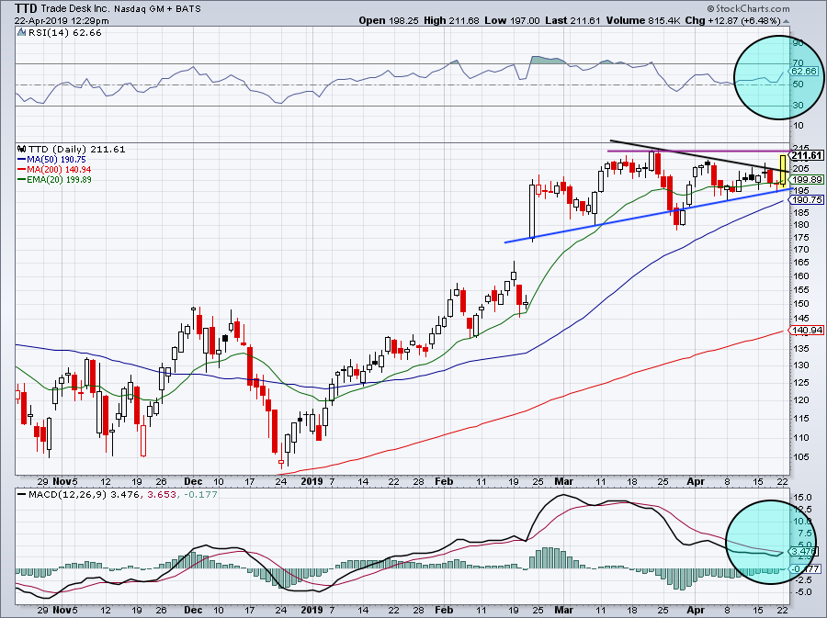Click the Nasdaq GM + BATS exchange label
The image size is (827, 618).
point(157,8)
